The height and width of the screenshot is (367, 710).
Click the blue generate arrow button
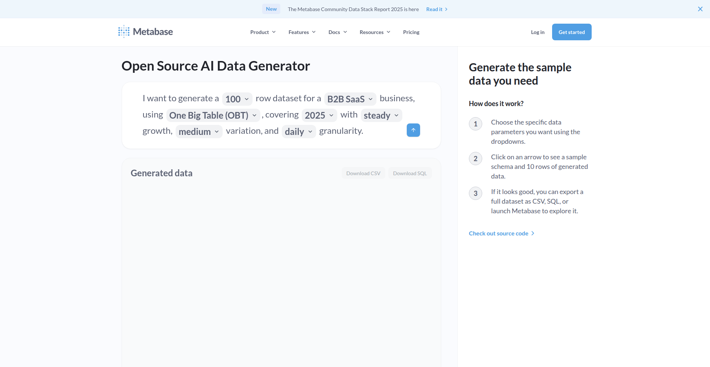(413, 130)
